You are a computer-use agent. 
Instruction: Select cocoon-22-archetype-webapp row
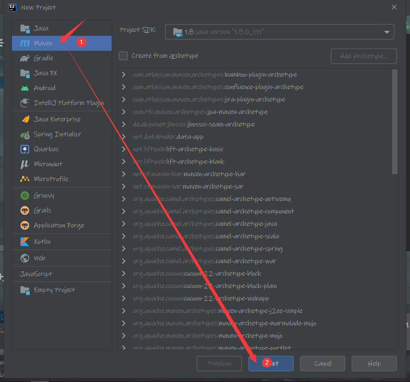(x=255, y=298)
